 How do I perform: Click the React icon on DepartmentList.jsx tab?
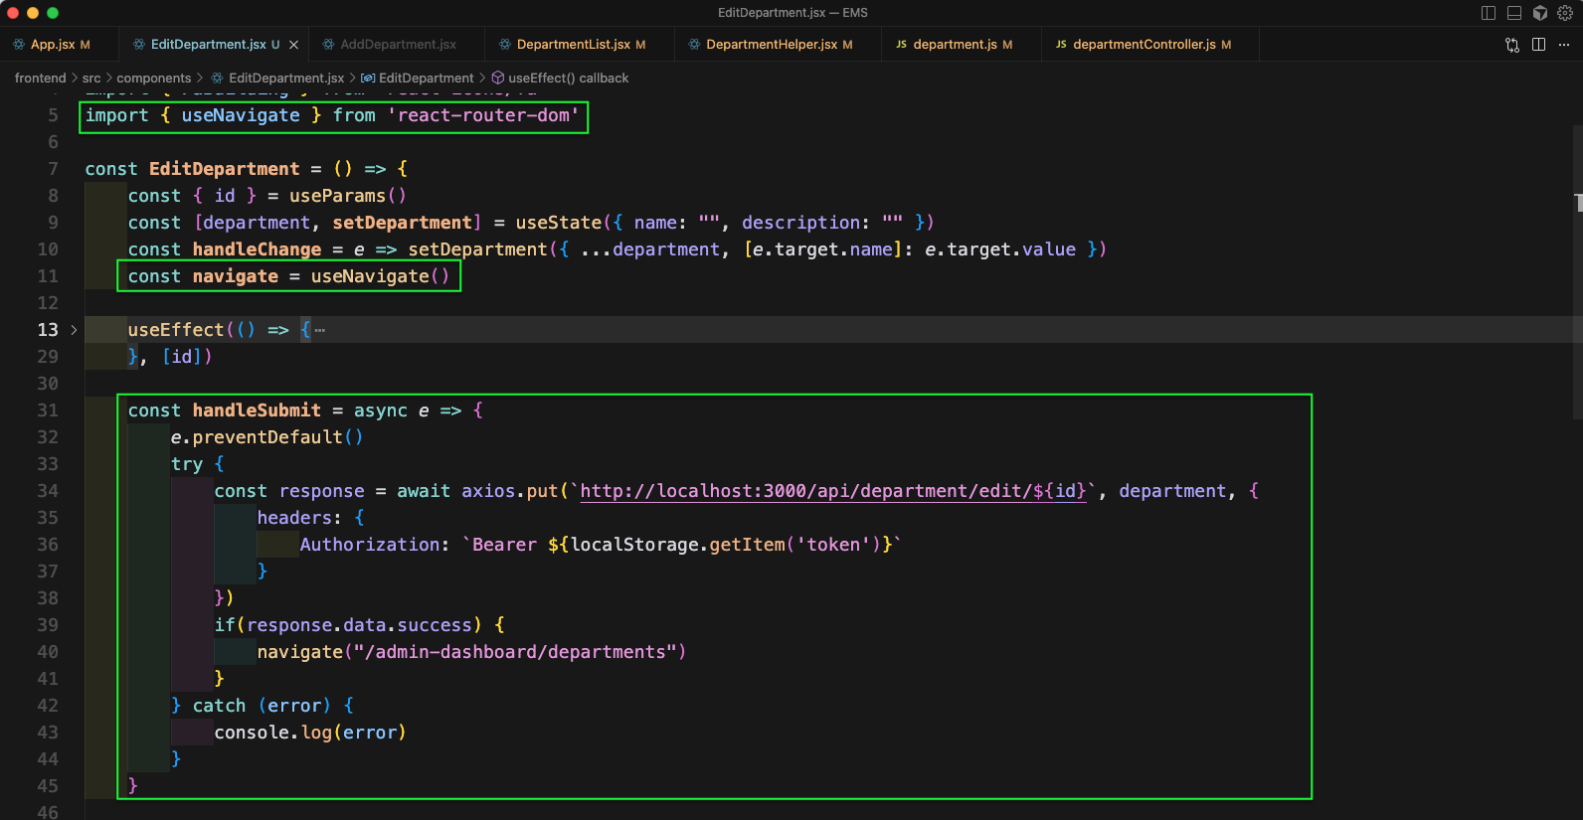coord(505,45)
